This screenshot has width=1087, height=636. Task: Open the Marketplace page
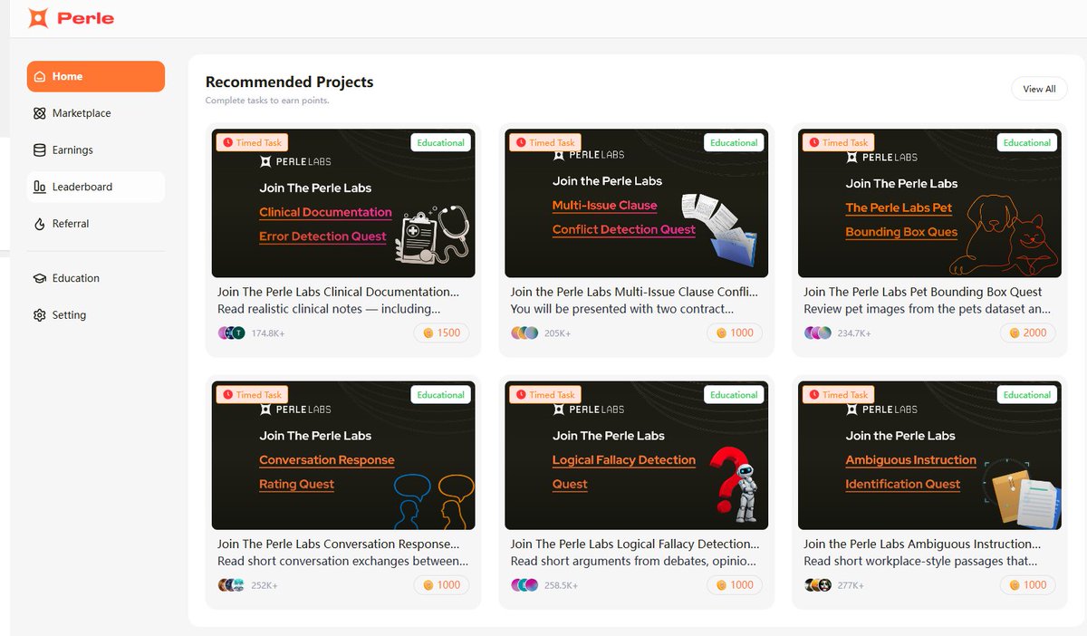pyautogui.click(x=96, y=113)
